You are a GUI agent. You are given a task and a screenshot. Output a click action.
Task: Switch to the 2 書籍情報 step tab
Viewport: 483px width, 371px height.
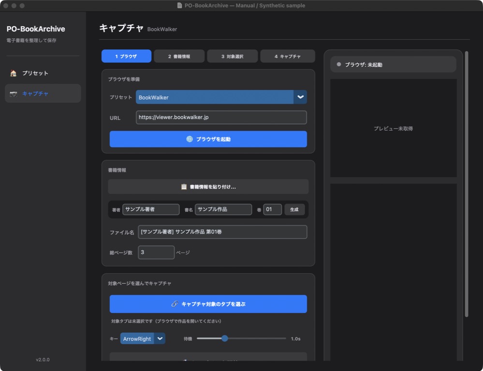coord(179,57)
